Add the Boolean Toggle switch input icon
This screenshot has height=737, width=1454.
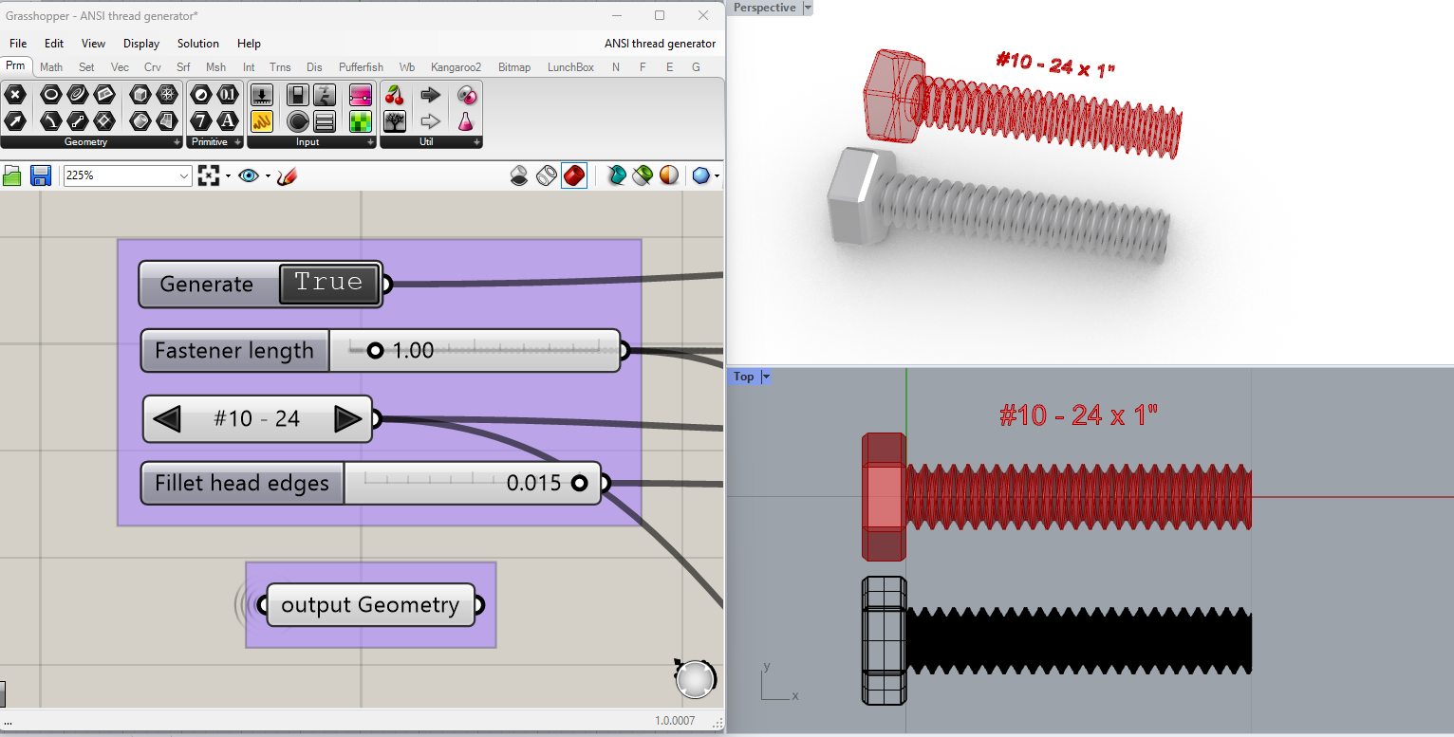click(x=298, y=94)
